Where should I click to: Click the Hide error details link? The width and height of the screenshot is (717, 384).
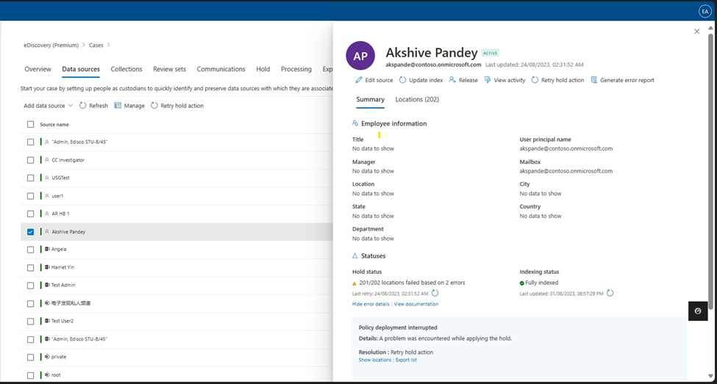tap(371, 304)
